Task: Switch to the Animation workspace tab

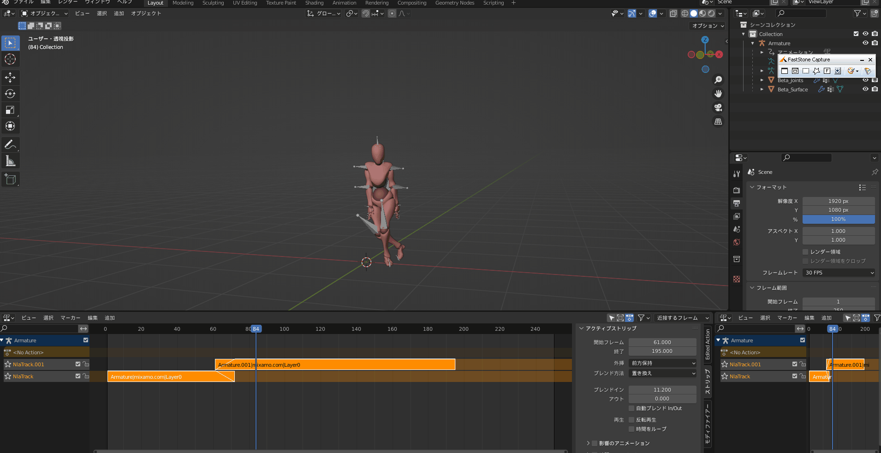Action: tap(344, 3)
